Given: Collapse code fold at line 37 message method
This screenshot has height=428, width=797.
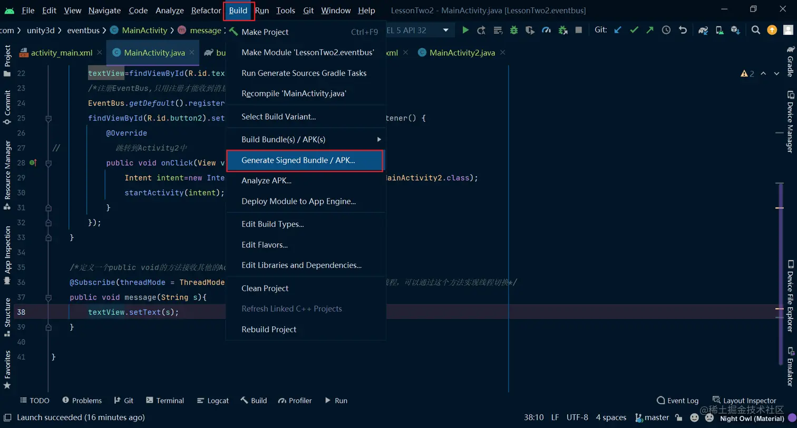Looking at the screenshot, I should coord(48,297).
